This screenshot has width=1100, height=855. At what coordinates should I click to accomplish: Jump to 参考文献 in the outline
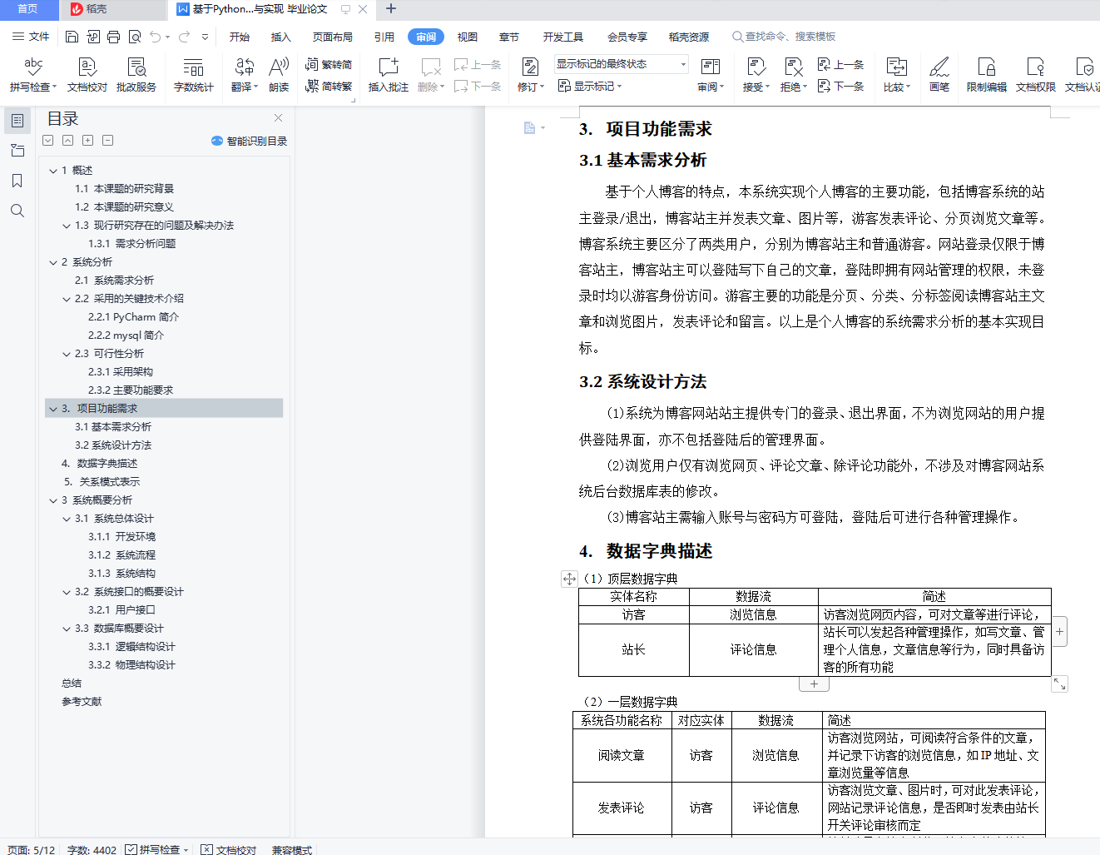(82, 702)
